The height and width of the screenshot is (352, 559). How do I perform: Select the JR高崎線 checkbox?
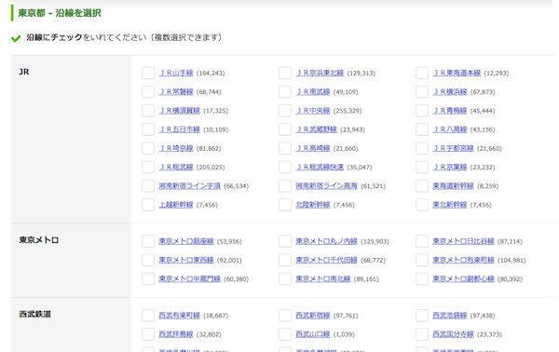click(x=285, y=148)
